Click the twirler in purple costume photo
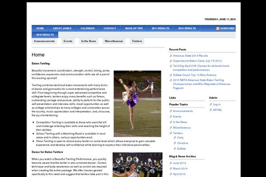The image size is (266, 177). pos(137,104)
